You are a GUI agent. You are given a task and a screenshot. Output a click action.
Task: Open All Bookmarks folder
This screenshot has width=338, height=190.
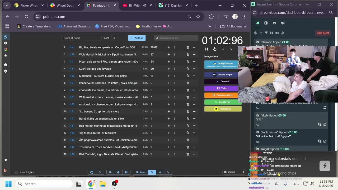233,26
